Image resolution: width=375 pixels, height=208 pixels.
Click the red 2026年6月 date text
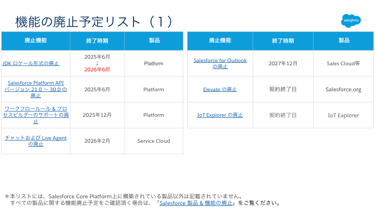(97, 69)
